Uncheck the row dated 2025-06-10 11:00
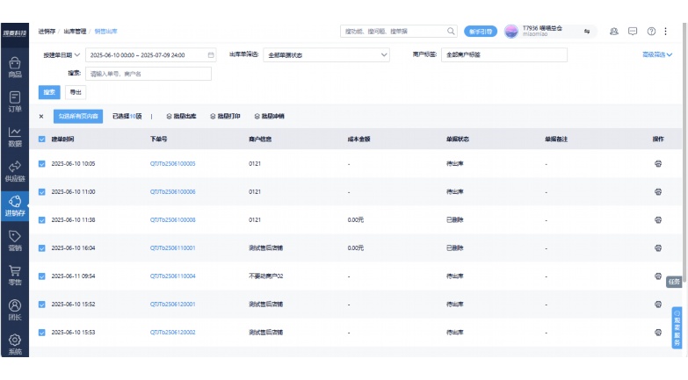The image size is (688, 380). click(41, 191)
